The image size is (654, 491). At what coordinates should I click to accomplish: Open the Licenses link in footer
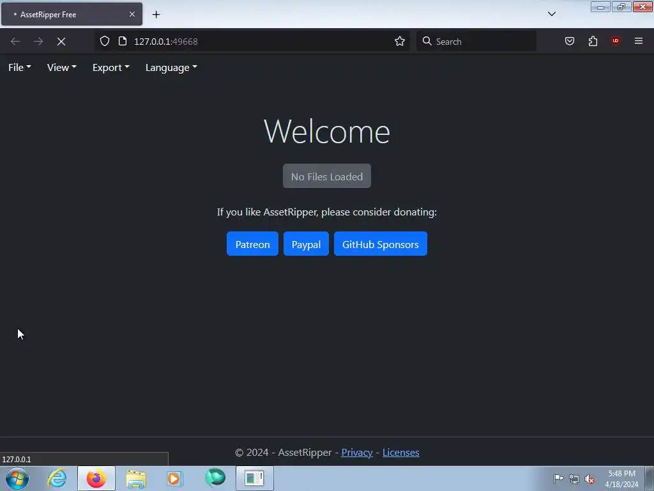pyautogui.click(x=401, y=453)
